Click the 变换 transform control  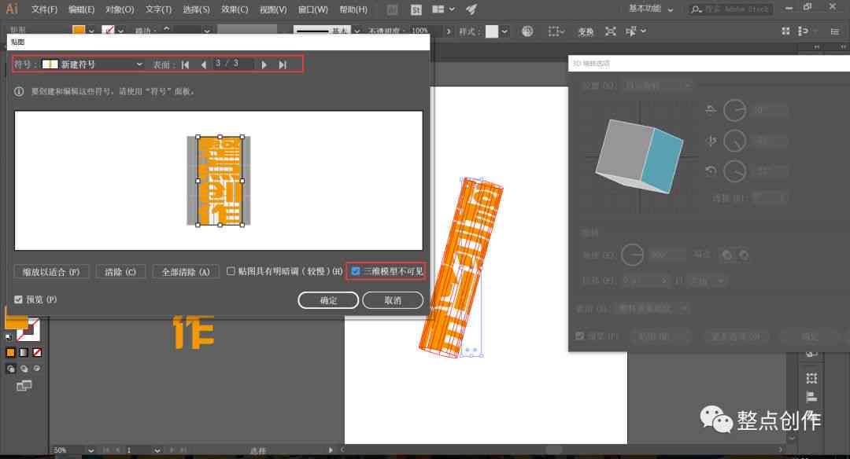pos(586,32)
